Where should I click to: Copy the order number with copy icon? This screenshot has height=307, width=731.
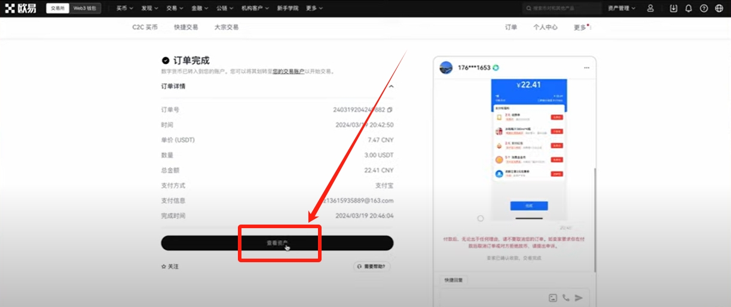click(390, 110)
